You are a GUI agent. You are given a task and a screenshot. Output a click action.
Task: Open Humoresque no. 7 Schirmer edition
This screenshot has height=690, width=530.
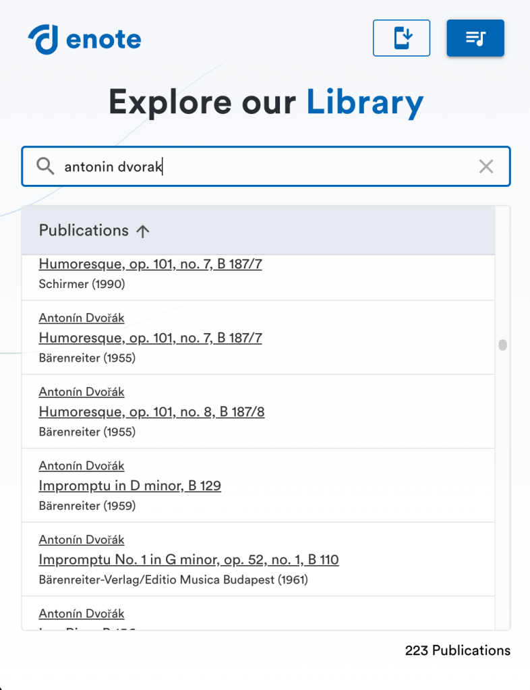click(150, 264)
